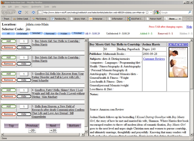Open item 5 Hello from Heaven title link
This screenshot has width=194, height=141.
click(58, 111)
